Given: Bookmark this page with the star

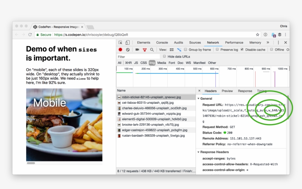Looking at the screenshot, I should click(x=257, y=34).
